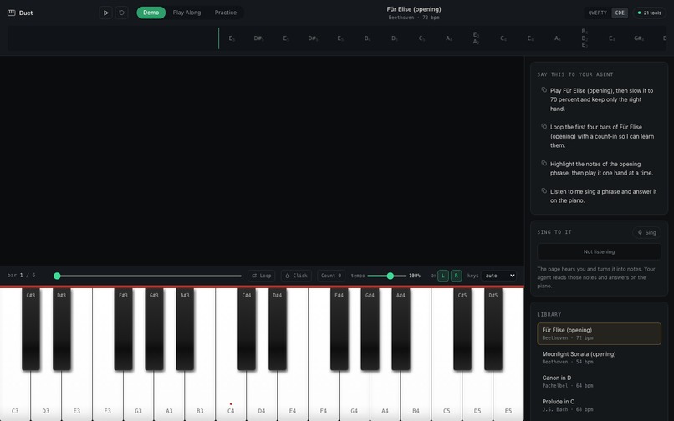Click the Sing microphone button
This screenshot has width=674, height=421.
pyautogui.click(x=646, y=232)
